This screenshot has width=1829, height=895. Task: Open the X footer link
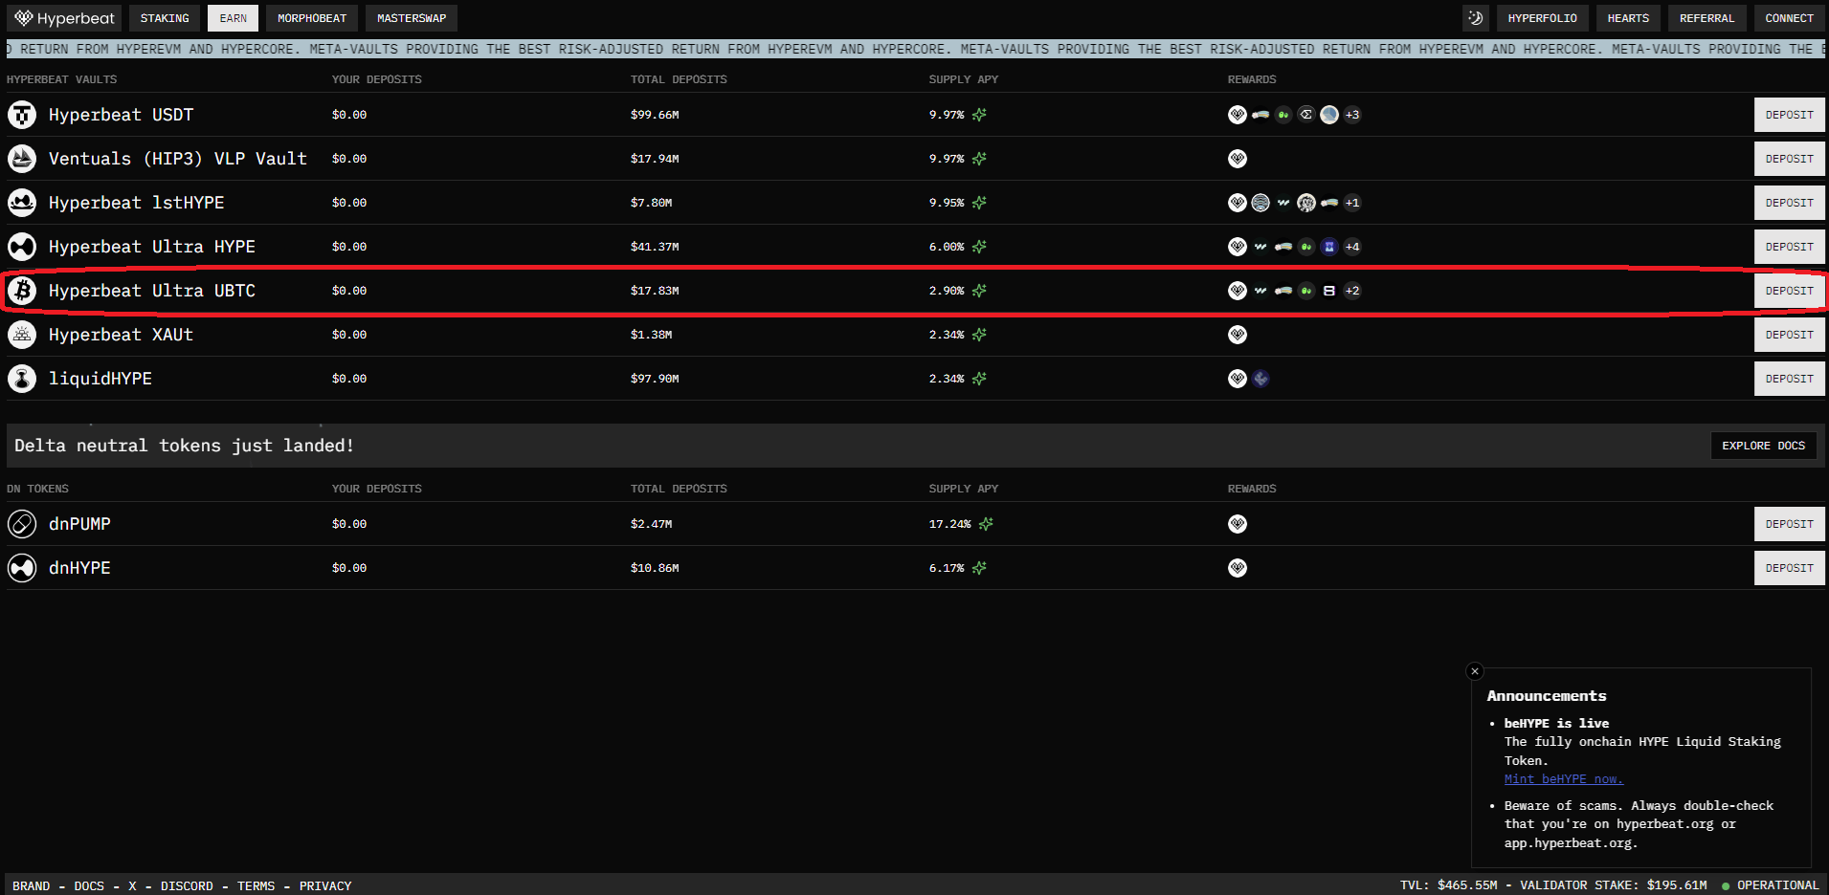pos(132,885)
